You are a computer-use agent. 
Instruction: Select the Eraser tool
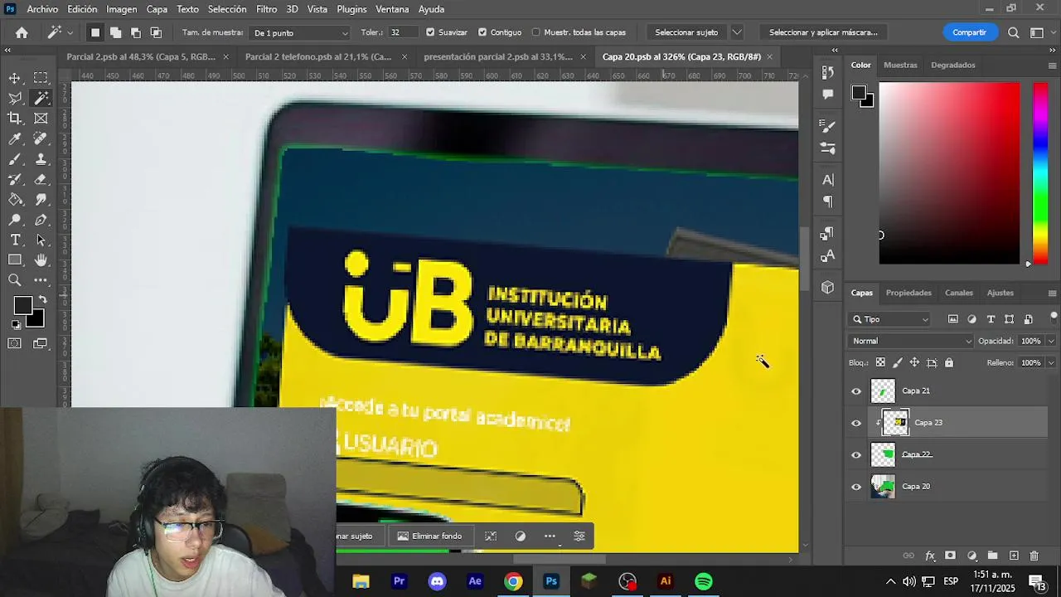41,179
